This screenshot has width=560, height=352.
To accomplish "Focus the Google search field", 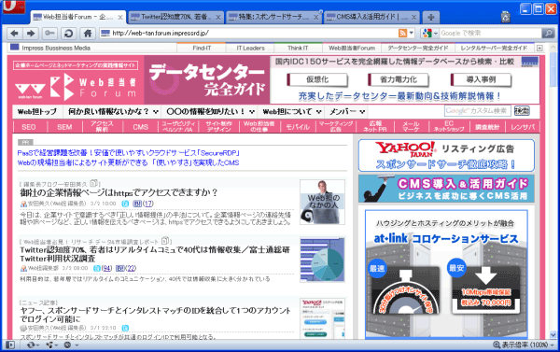I will 490,34.
